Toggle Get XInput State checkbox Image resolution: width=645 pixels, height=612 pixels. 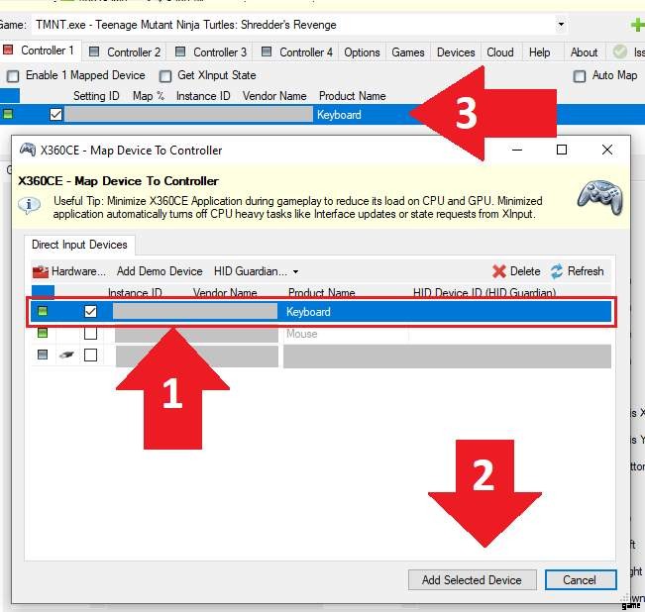(165, 76)
